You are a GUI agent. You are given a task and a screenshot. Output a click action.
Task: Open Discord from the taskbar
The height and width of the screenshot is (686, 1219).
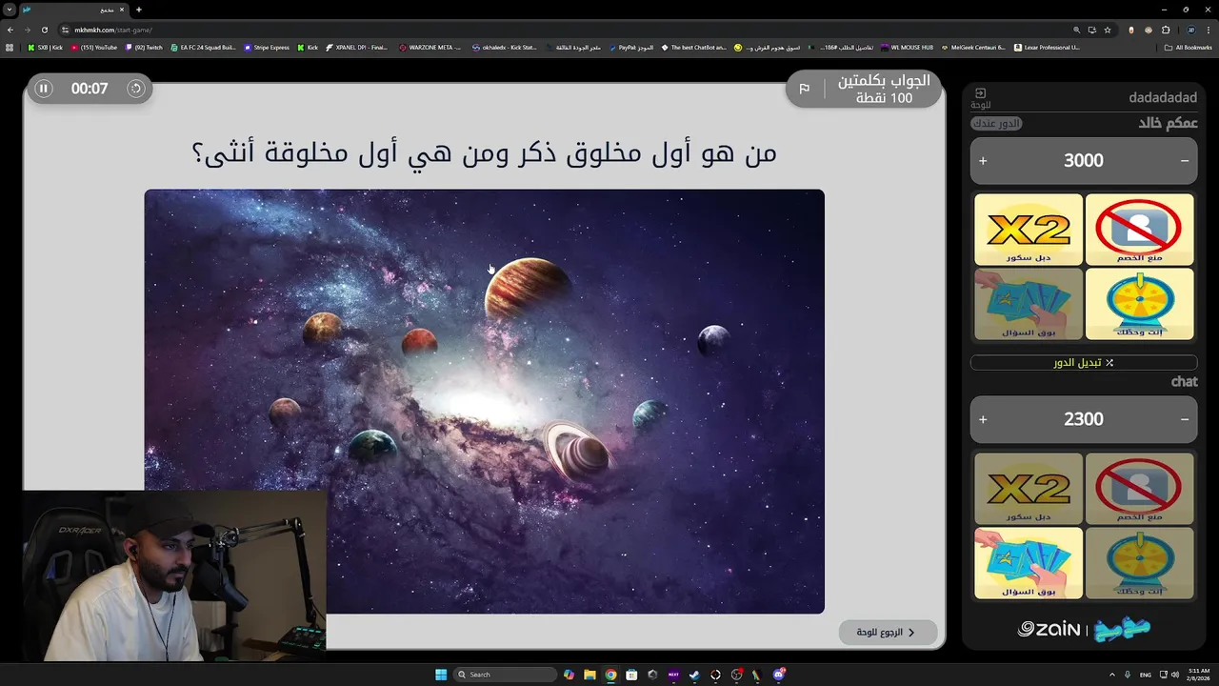point(778,675)
